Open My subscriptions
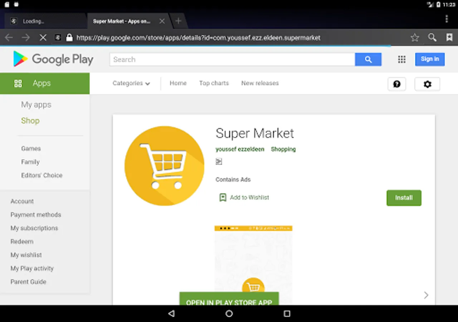Screen dimensions: 458x322 pos(34,228)
